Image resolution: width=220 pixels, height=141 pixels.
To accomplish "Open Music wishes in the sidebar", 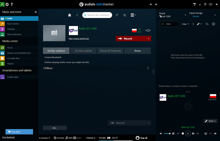I will (x=19, y=24).
